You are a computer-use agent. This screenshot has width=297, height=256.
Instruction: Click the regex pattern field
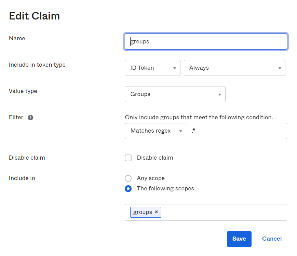237,131
